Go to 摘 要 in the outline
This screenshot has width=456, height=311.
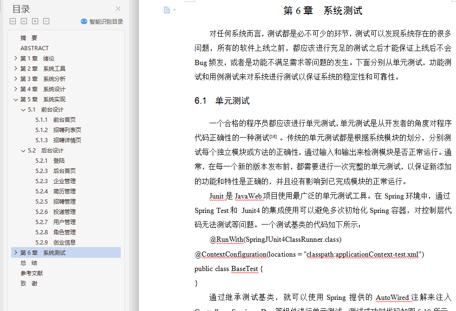(29, 38)
